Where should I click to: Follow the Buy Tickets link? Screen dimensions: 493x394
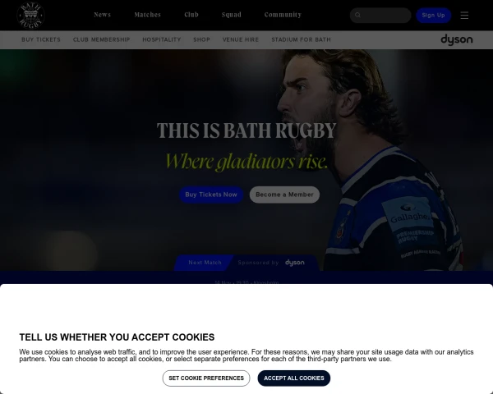tap(41, 39)
